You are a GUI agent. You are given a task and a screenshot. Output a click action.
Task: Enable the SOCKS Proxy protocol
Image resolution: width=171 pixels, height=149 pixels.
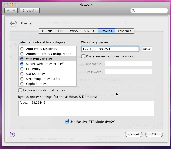pos(22,74)
